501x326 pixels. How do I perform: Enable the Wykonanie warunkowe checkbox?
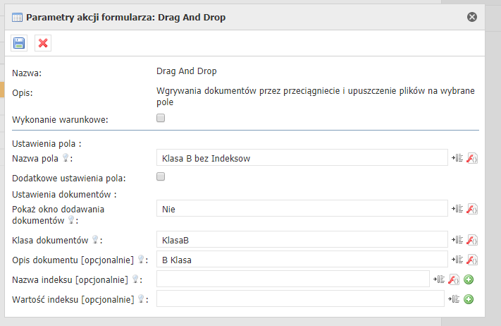(161, 119)
